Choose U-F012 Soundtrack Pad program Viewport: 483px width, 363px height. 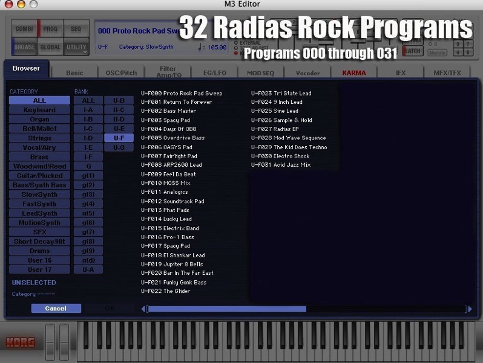[172, 201]
